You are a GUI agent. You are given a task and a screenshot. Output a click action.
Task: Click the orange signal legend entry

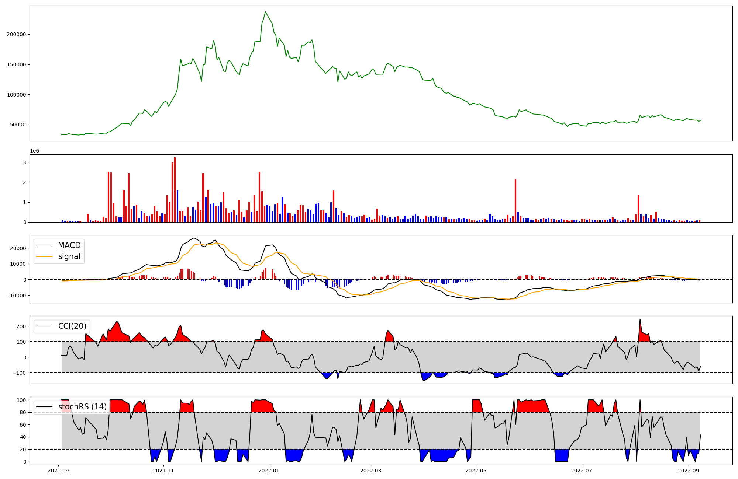[69, 256]
